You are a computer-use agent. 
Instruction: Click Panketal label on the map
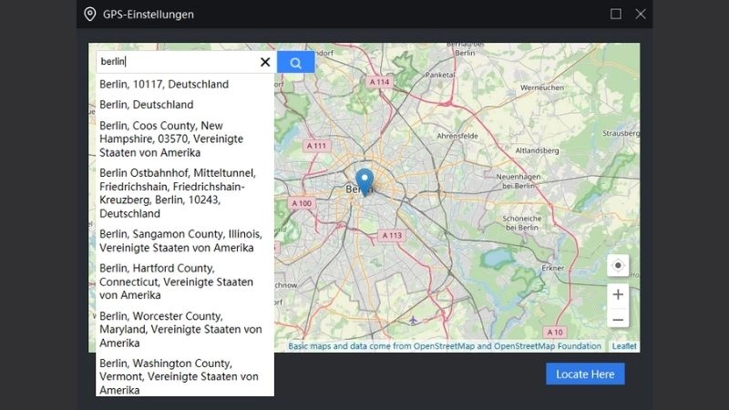[x=440, y=75]
